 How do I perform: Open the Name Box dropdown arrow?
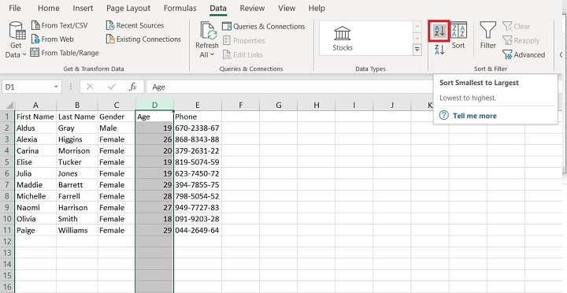(56, 87)
